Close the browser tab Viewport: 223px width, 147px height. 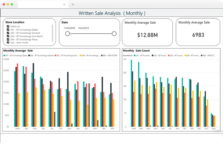click(64, 4)
